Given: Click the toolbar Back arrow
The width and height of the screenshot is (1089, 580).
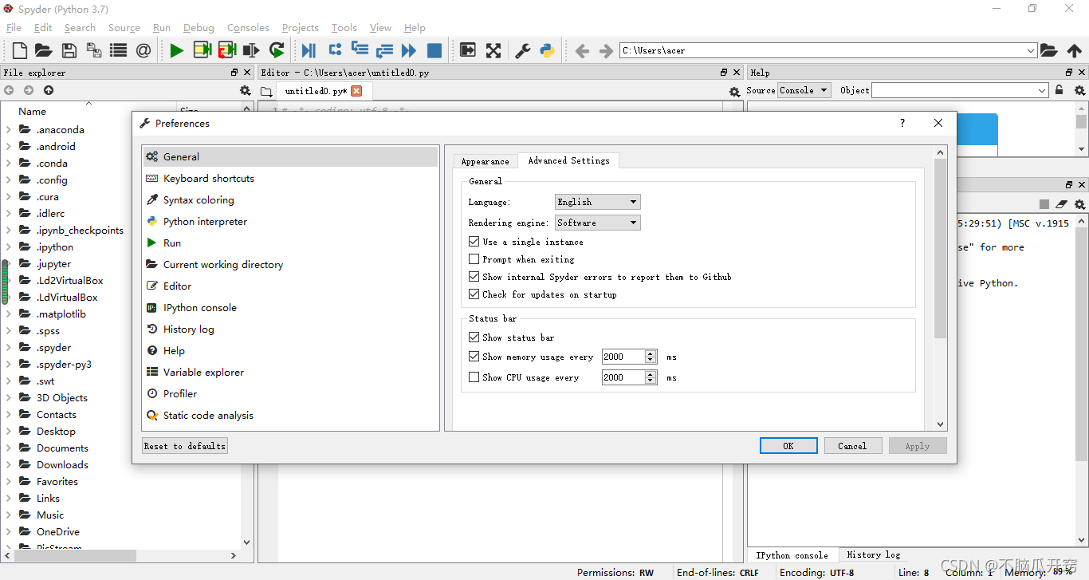Looking at the screenshot, I should pos(582,50).
